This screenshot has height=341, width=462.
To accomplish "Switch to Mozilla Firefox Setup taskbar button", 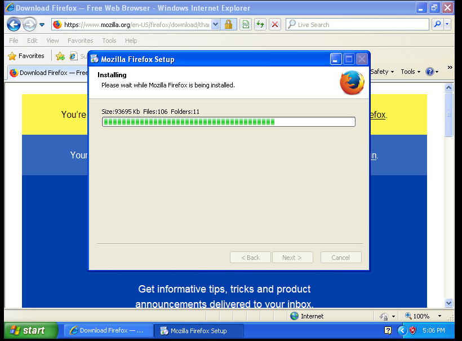I will [199, 330].
